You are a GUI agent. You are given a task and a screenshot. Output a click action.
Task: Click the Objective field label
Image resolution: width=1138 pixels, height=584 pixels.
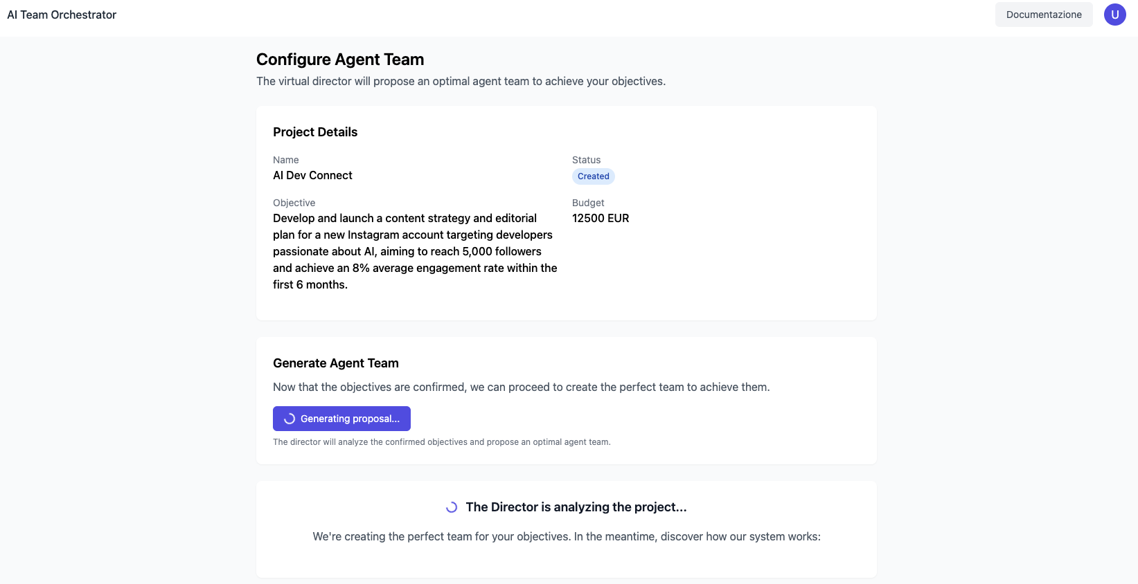tap(294, 203)
